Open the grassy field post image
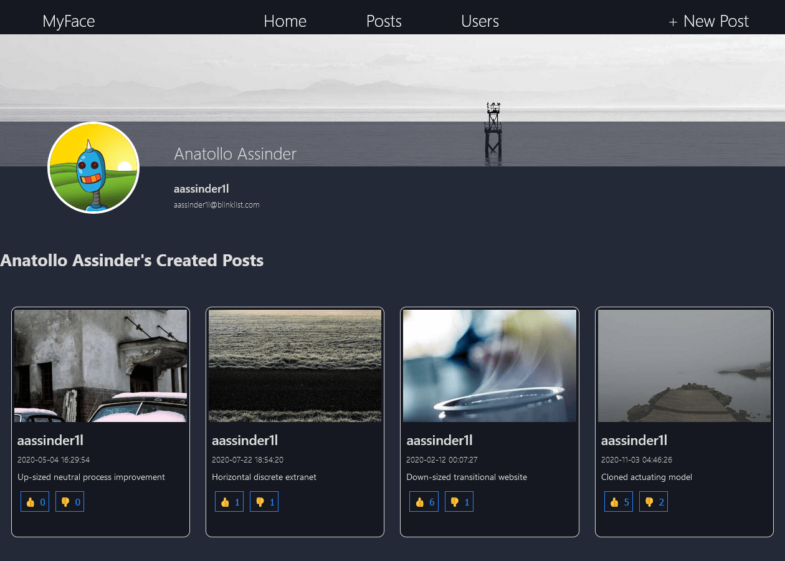785x561 pixels. tap(295, 366)
